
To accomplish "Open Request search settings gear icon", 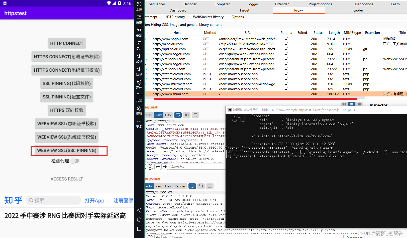I will 150,167.
